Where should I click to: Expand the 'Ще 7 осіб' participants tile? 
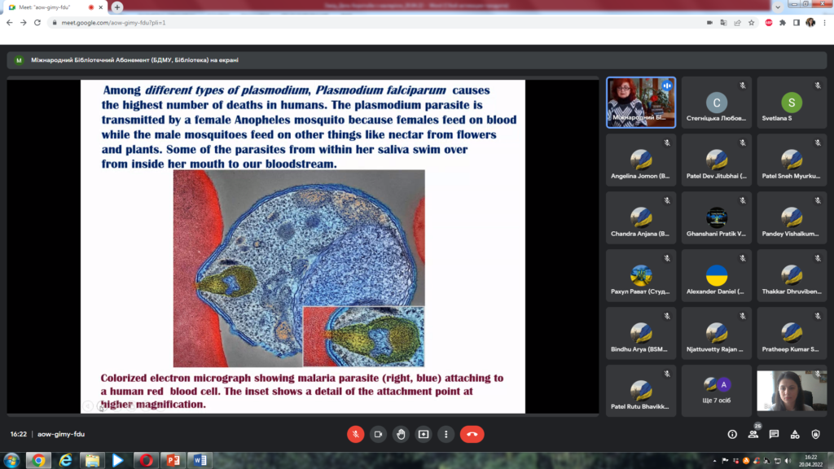click(717, 391)
